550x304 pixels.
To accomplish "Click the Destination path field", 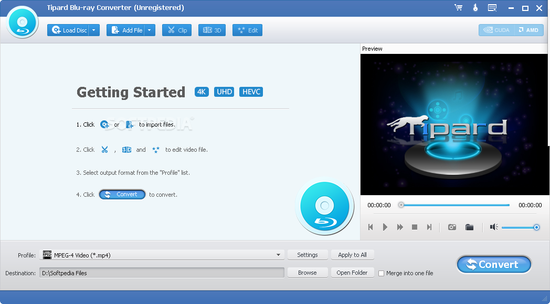I will (162, 273).
